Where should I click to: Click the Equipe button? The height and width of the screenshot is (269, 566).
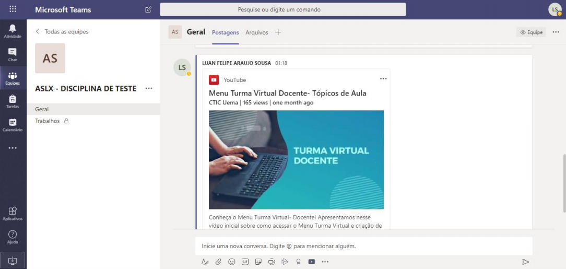coord(531,32)
